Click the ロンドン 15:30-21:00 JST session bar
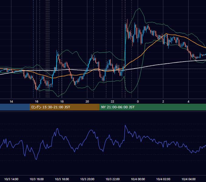This screenshot has height=182, width=206. point(64,107)
